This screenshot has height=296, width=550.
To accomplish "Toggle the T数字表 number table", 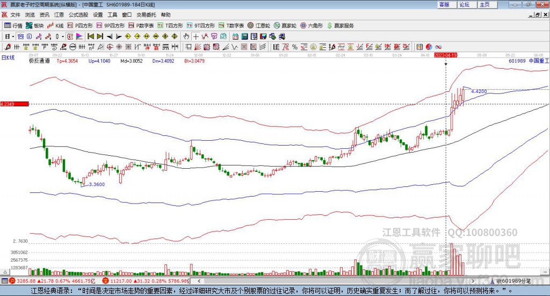I will click(234, 25).
